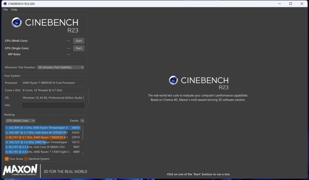
Task: Click the Cinebench app icon in title bar
Action: (x=5, y=4)
